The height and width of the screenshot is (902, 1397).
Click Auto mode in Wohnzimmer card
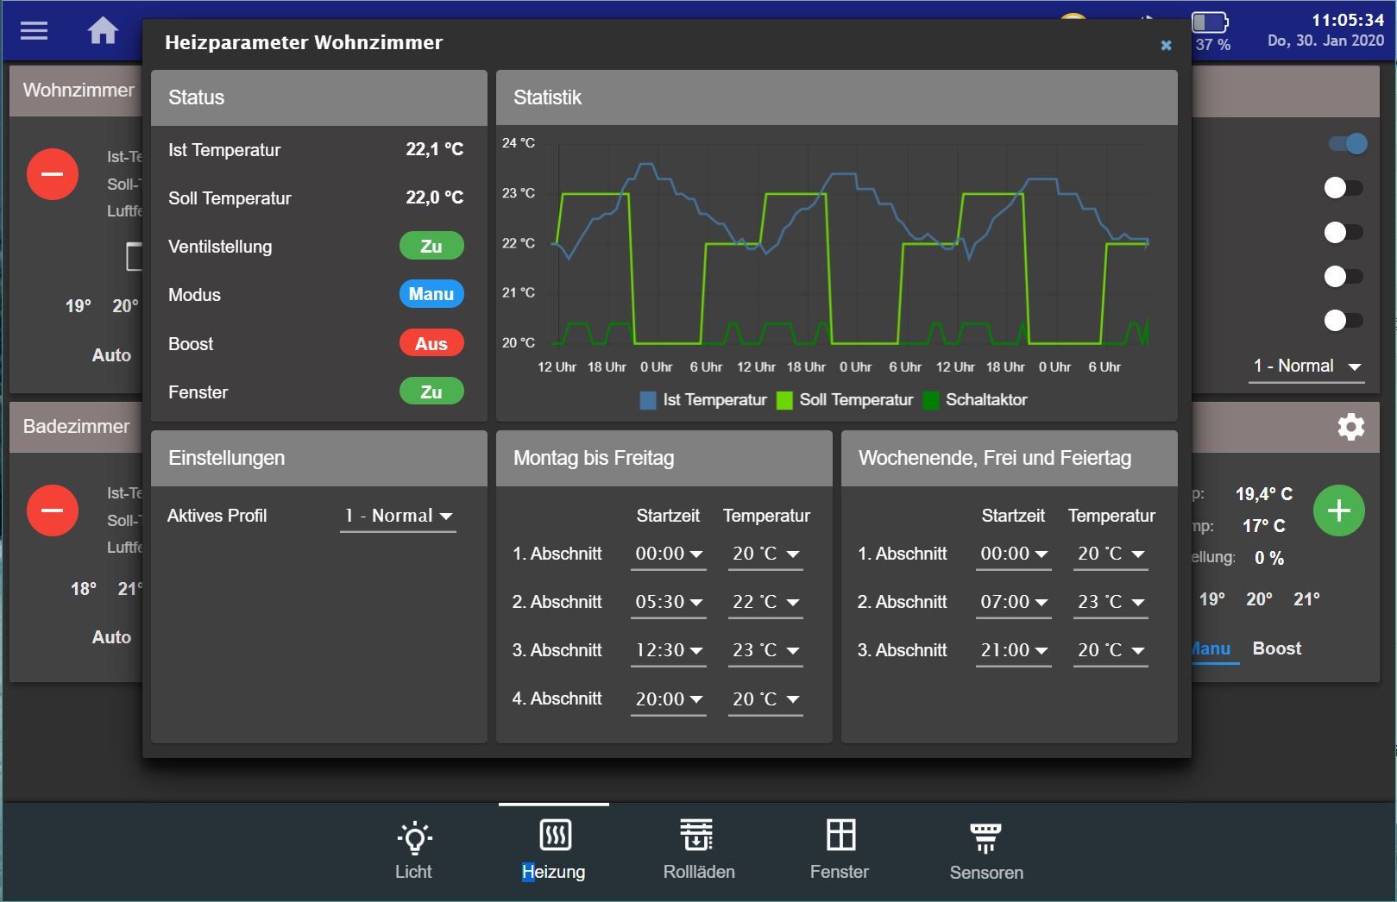pyautogui.click(x=111, y=355)
